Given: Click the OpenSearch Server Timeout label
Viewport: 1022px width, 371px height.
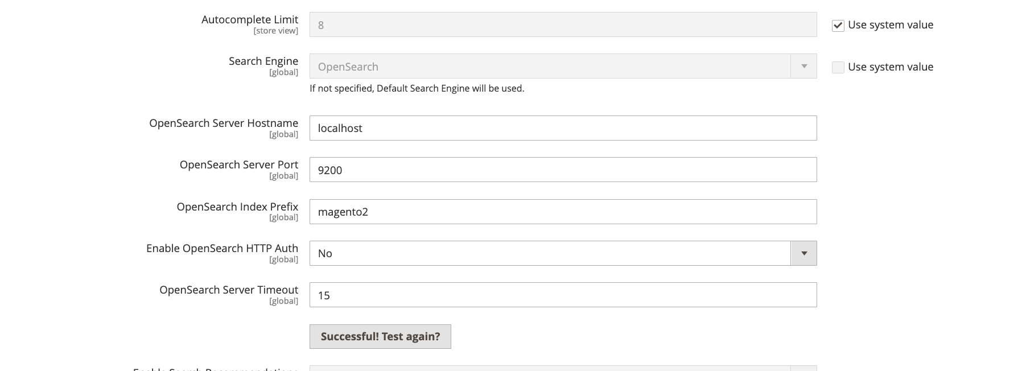Looking at the screenshot, I should 228,290.
